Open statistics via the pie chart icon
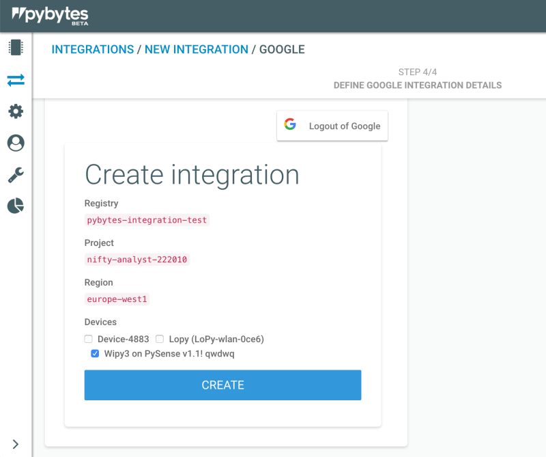The image size is (546, 457). [16, 206]
